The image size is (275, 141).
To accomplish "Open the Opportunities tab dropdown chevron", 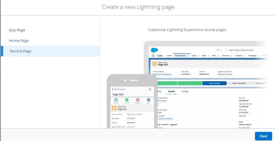I will [x=188, y=56].
